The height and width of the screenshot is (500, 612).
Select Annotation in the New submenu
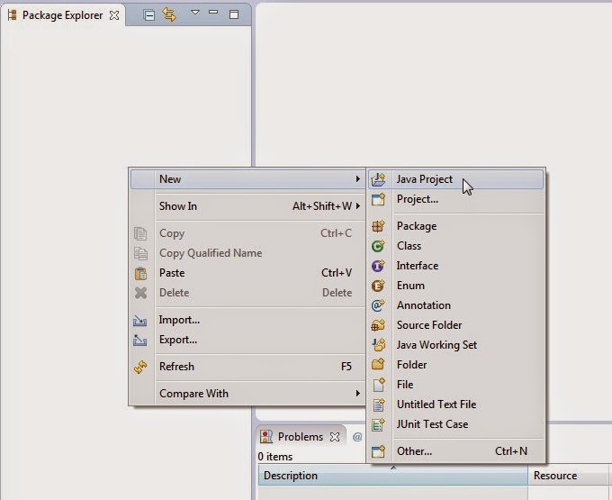456,305
